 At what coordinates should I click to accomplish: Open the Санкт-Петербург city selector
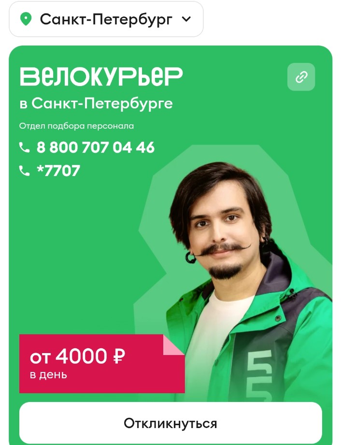pos(106,19)
